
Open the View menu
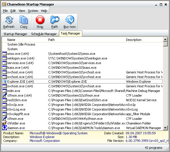pyautogui.click(x=22, y=11)
